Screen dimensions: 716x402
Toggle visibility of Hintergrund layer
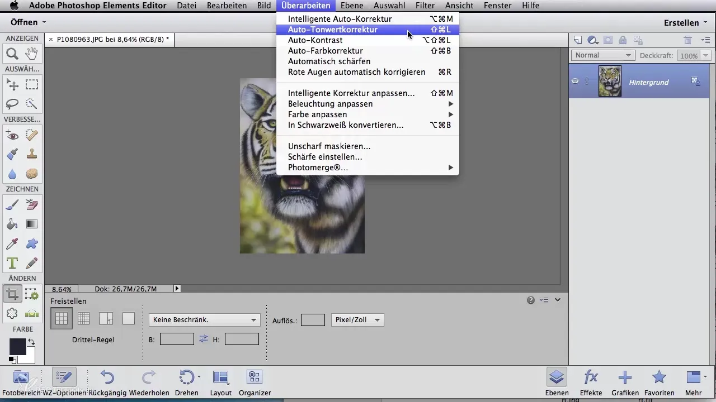[x=575, y=82]
